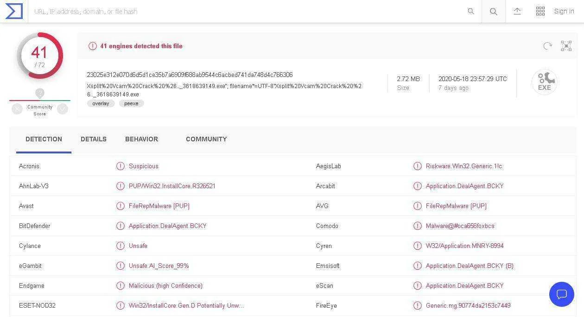Viewport: 584px width, 317px height.
Task: Select 'Riskware.Win32.Generic.1!c' detection text
Action: coord(464,166)
